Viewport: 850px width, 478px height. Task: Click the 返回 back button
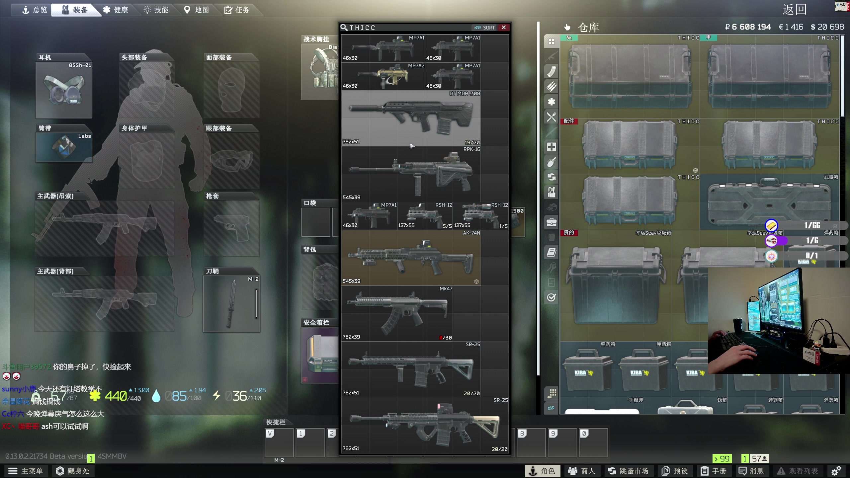point(795,9)
